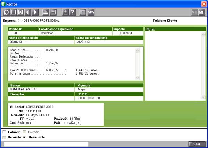Screen dimensions: 208x148
Task: Click the bottom status input field
Action: 46,144
